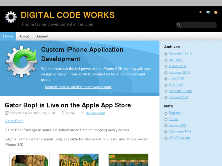Focus the search input field in the header
The width and height of the screenshot is (222, 166).
(196, 25)
